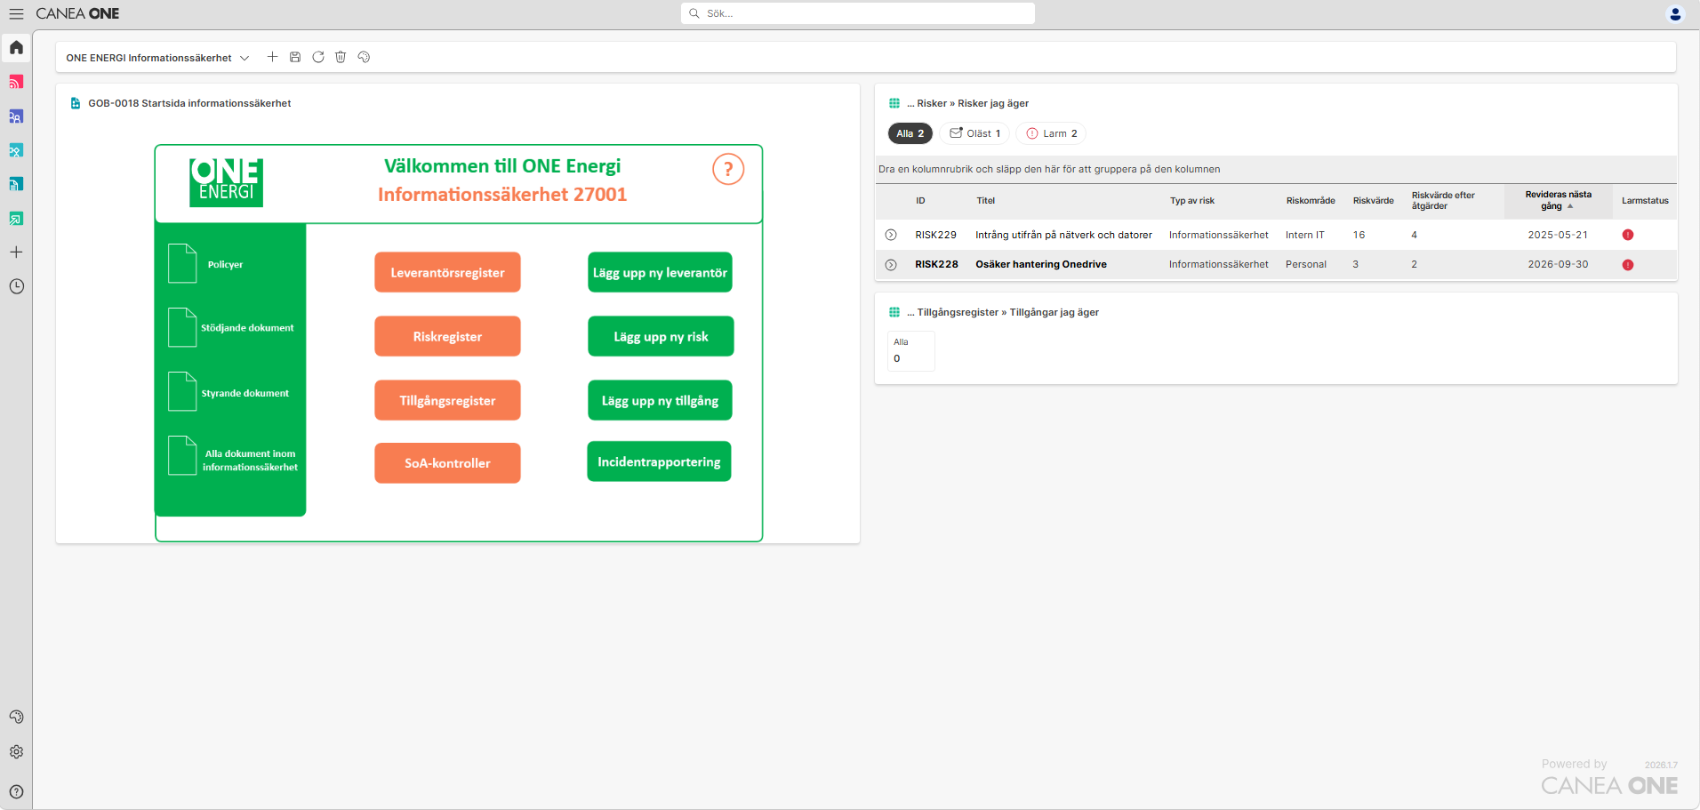Open the settings gear in sidebar
The width and height of the screenshot is (1700, 810).
tap(16, 752)
